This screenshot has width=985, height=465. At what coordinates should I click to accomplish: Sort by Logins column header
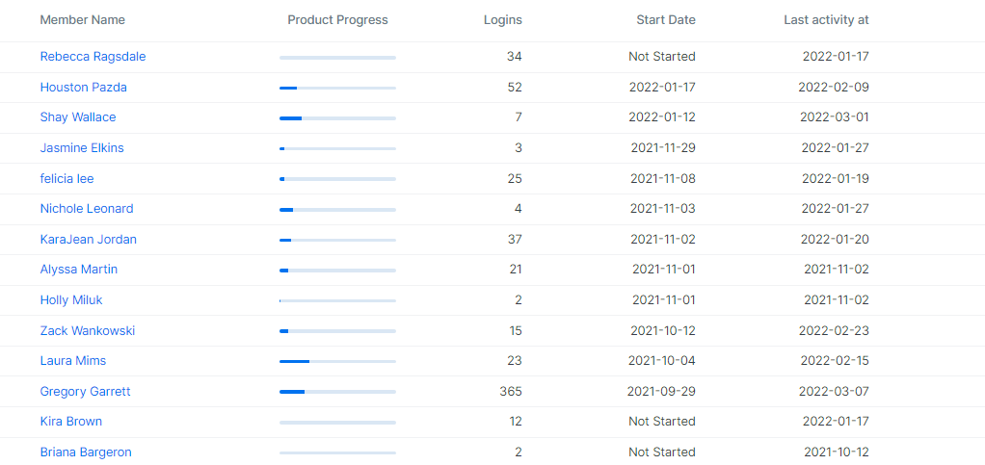(502, 20)
